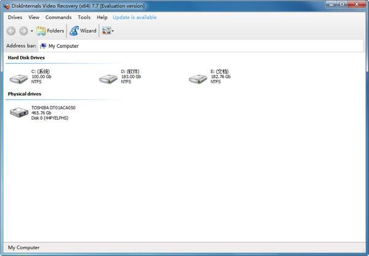Click the address bar field showing My Computer
Viewport: 369px width, 256px height.
[x=200, y=46]
